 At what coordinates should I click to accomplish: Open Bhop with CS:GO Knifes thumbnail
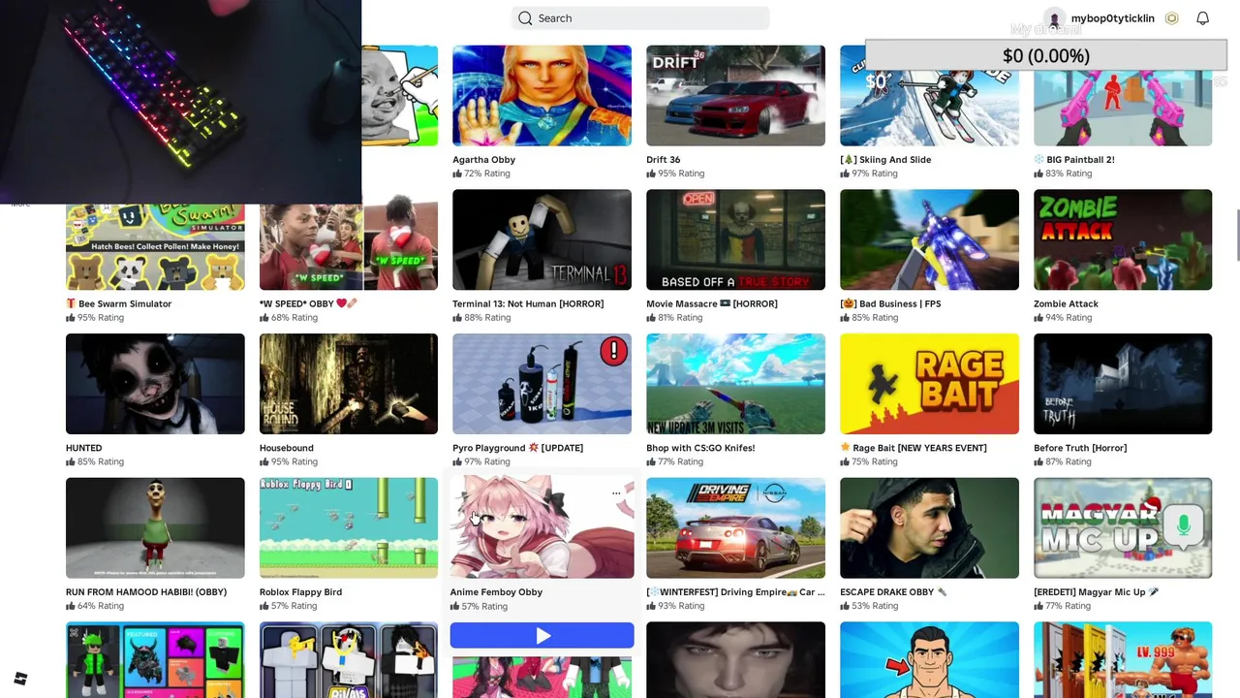pos(735,384)
